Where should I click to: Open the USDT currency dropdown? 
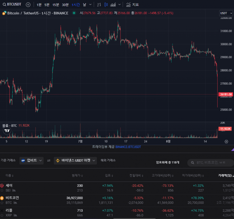click(226, 13)
